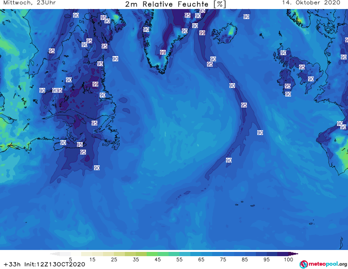Pick the olive legend segment right of 35

(141, 254)
